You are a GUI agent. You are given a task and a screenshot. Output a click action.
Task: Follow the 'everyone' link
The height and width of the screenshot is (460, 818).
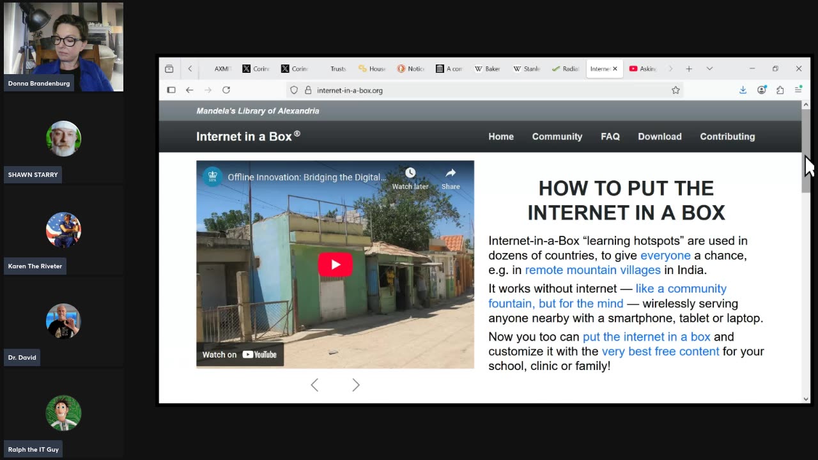point(665,256)
